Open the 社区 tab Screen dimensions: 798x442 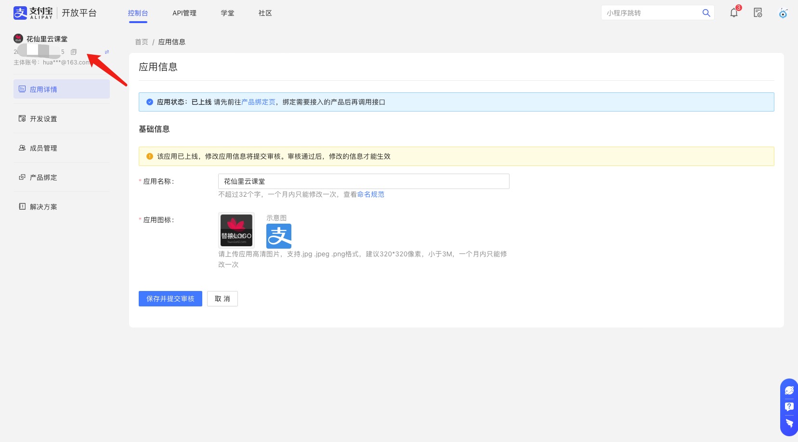pyautogui.click(x=265, y=13)
